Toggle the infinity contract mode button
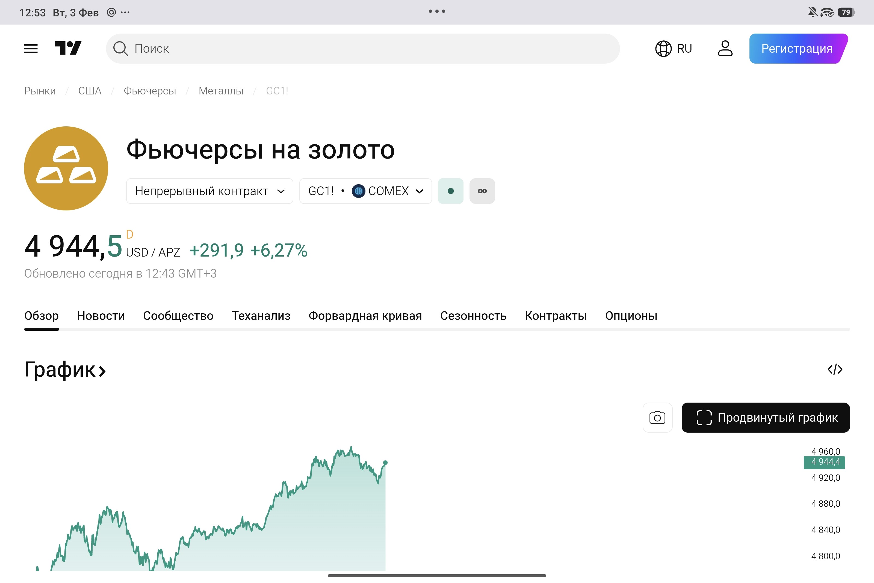874x583 pixels. tap(482, 191)
